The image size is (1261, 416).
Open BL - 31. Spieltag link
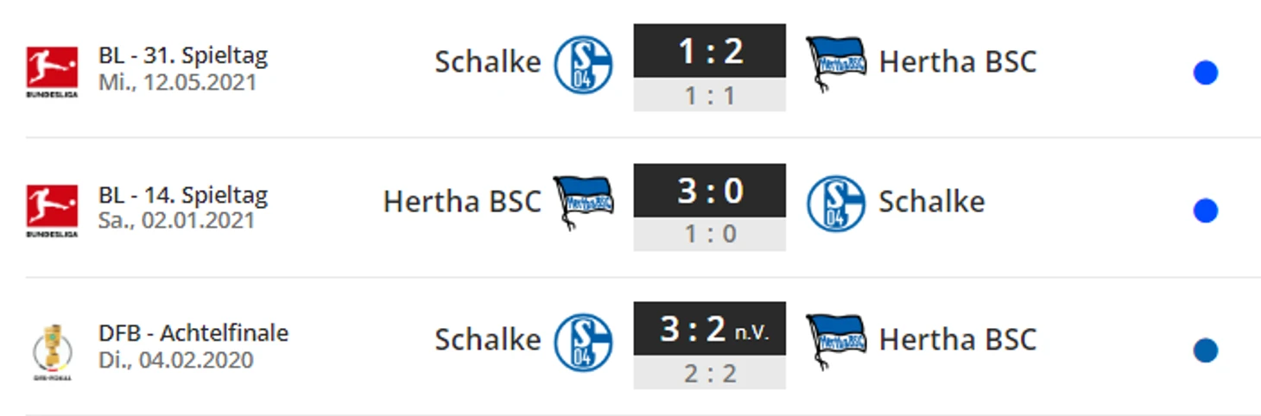pyautogui.click(x=183, y=56)
